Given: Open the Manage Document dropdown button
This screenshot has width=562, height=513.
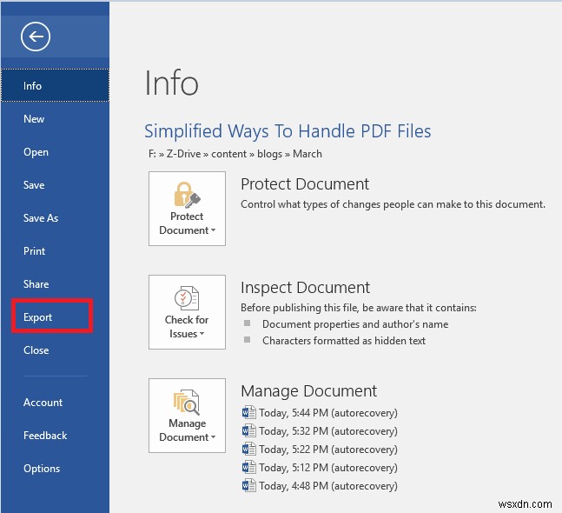Looking at the screenshot, I should click(x=187, y=416).
